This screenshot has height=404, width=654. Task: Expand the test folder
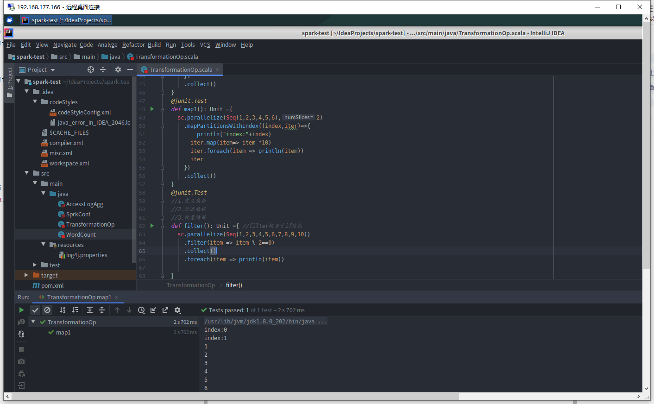tap(35, 265)
